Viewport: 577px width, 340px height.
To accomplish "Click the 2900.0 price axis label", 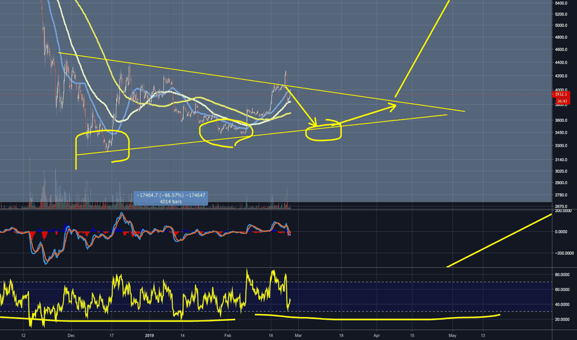I will click(561, 183).
